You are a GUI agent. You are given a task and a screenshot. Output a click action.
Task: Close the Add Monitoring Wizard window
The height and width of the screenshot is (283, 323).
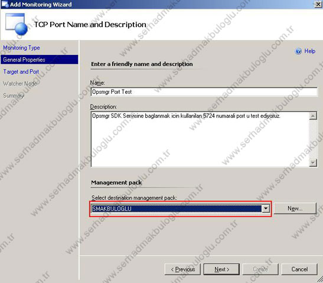318,4
